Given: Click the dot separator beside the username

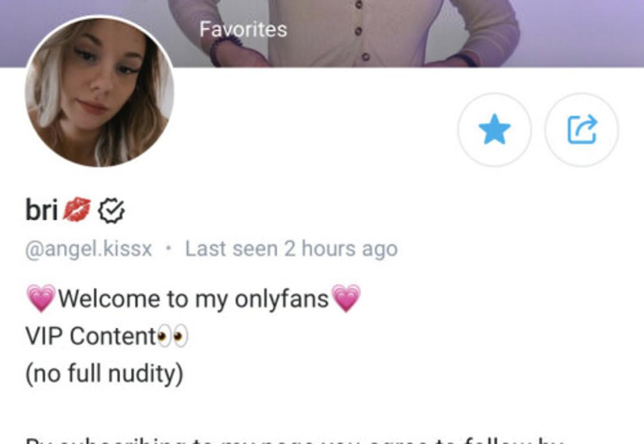Looking at the screenshot, I should (168, 249).
